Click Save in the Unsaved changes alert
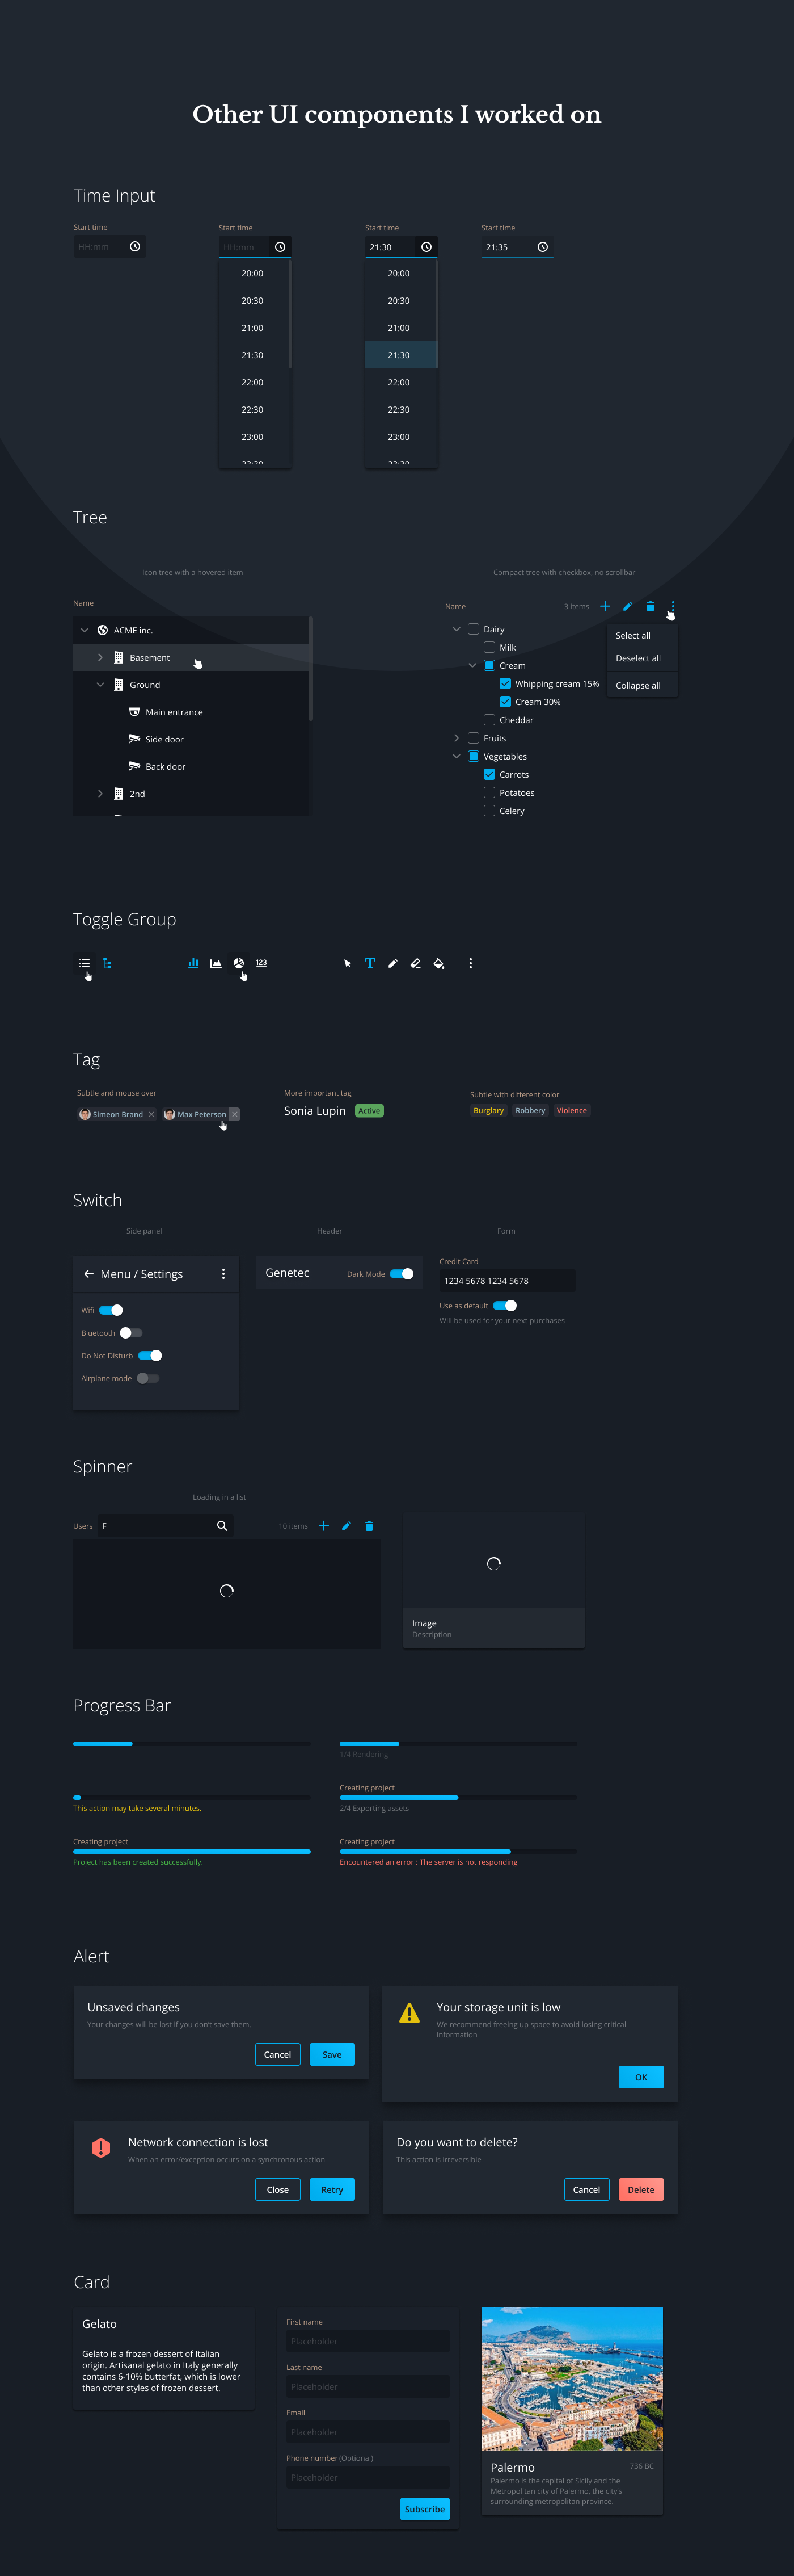This screenshot has height=2576, width=794. point(332,2054)
